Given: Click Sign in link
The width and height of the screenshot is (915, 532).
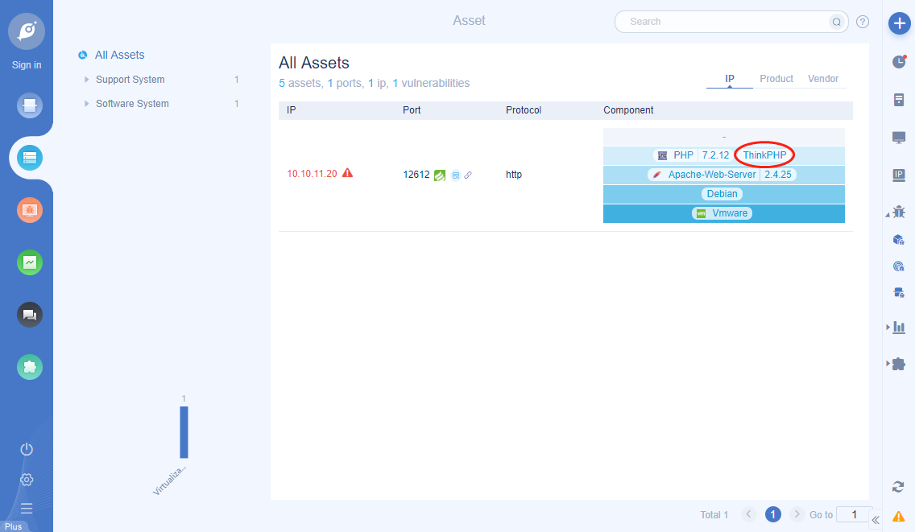Looking at the screenshot, I should tap(27, 64).
